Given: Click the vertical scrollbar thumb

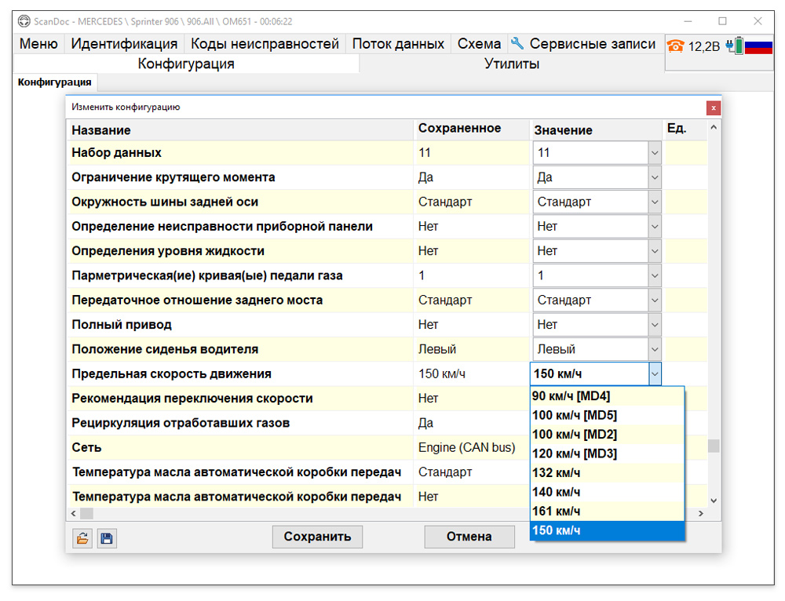Looking at the screenshot, I should (x=714, y=446).
